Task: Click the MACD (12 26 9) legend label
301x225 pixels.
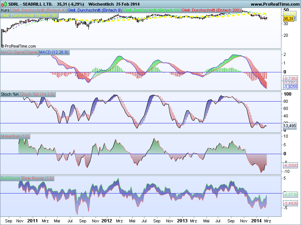Action: coord(54,52)
